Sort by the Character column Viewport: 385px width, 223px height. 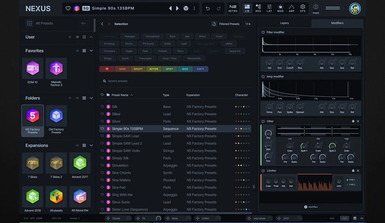(x=241, y=95)
